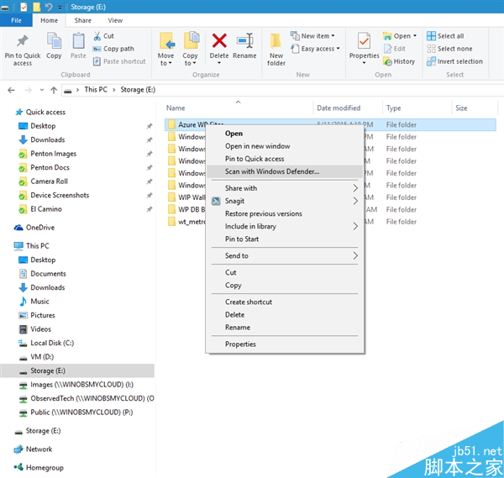Click History in the Open group

click(399, 61)
